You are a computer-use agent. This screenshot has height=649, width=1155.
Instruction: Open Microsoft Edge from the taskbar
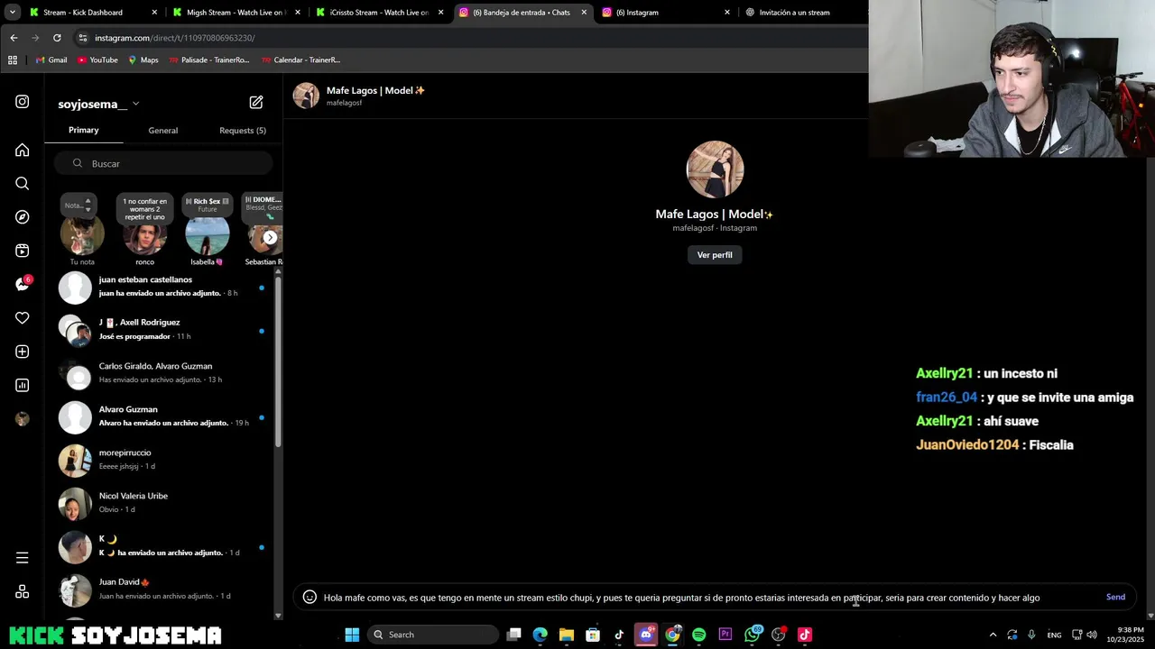point(540,635)
